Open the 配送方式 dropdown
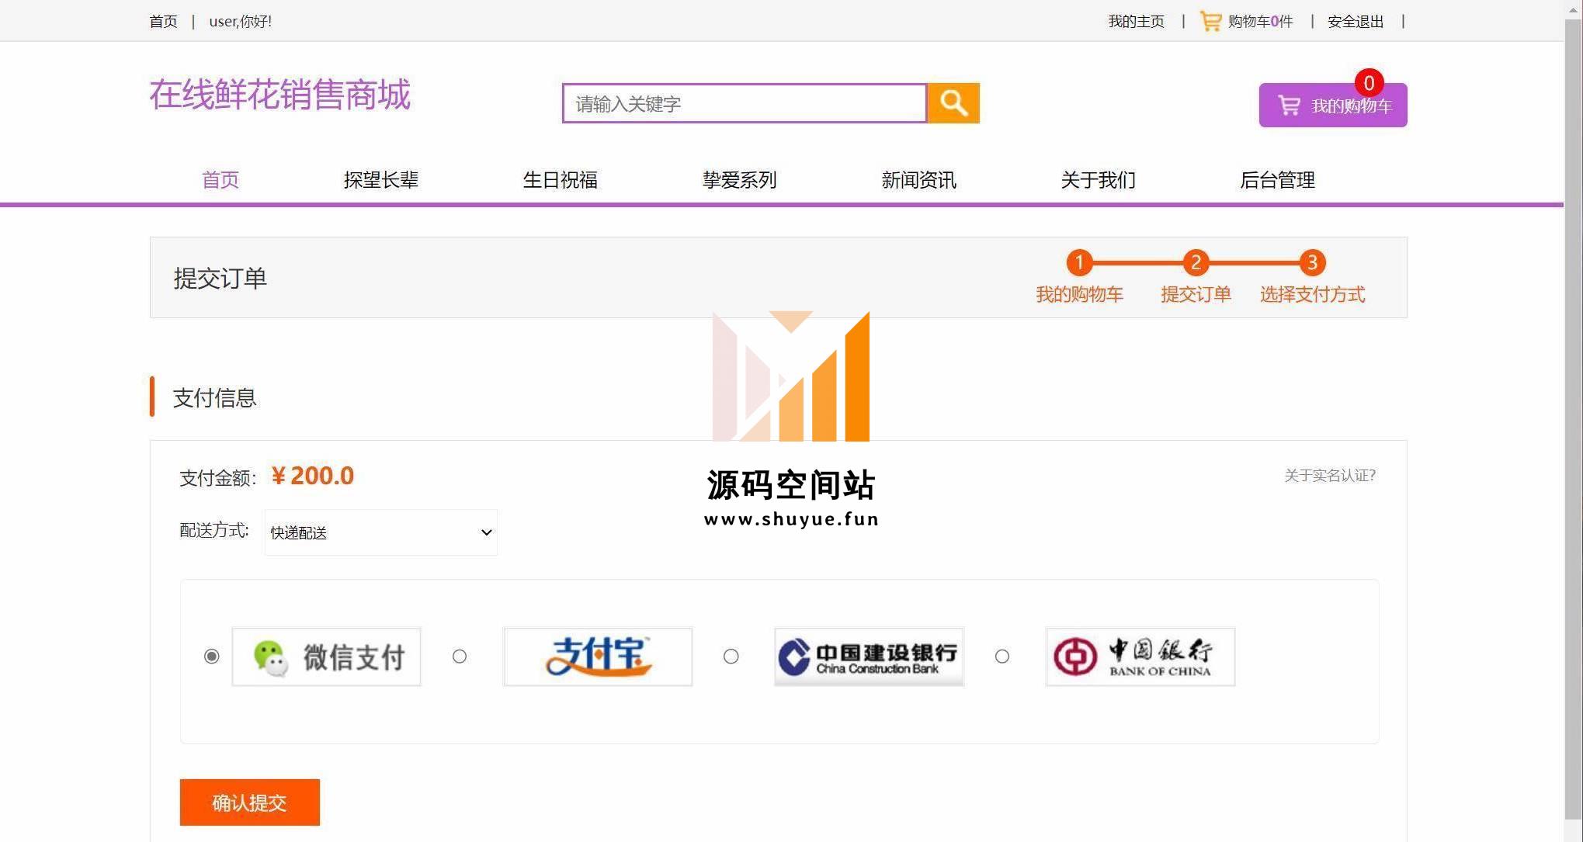Screen dimensions: 1583x842 [380, 532]
